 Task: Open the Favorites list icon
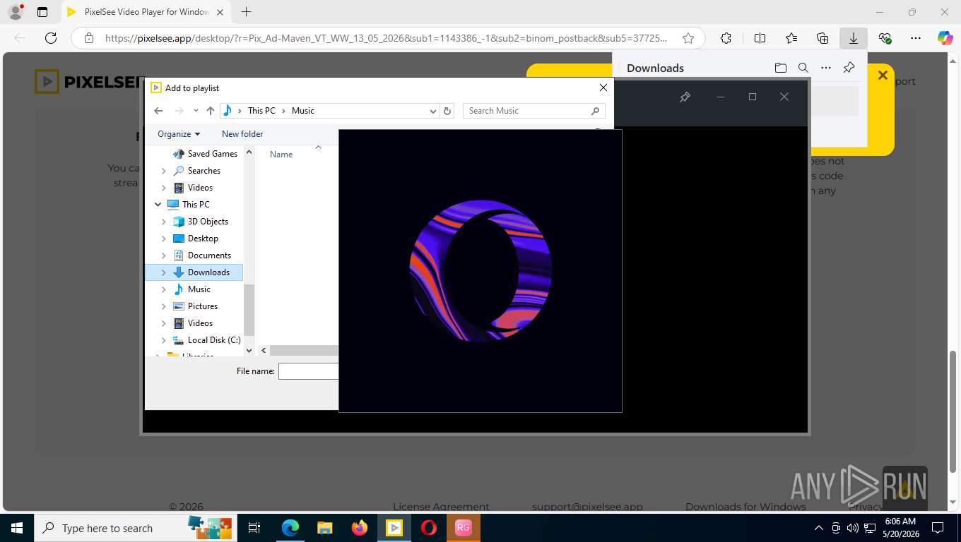[791, 38]
